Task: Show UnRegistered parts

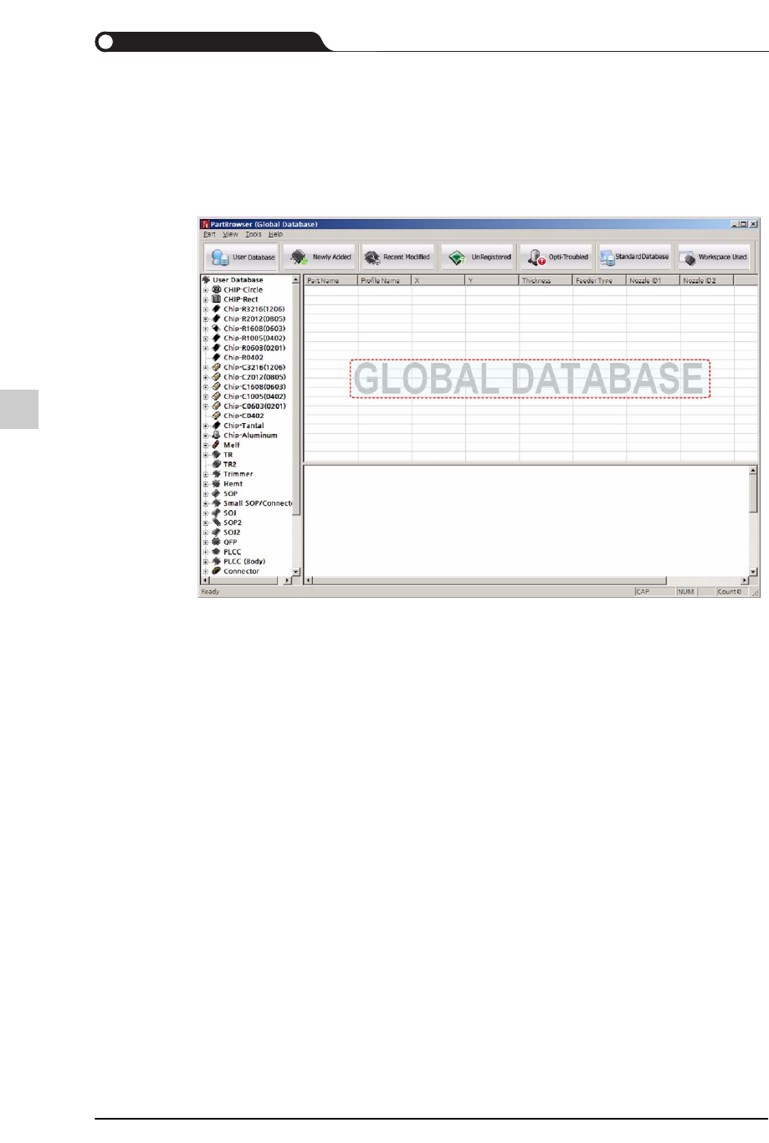Action: [477, 258]
